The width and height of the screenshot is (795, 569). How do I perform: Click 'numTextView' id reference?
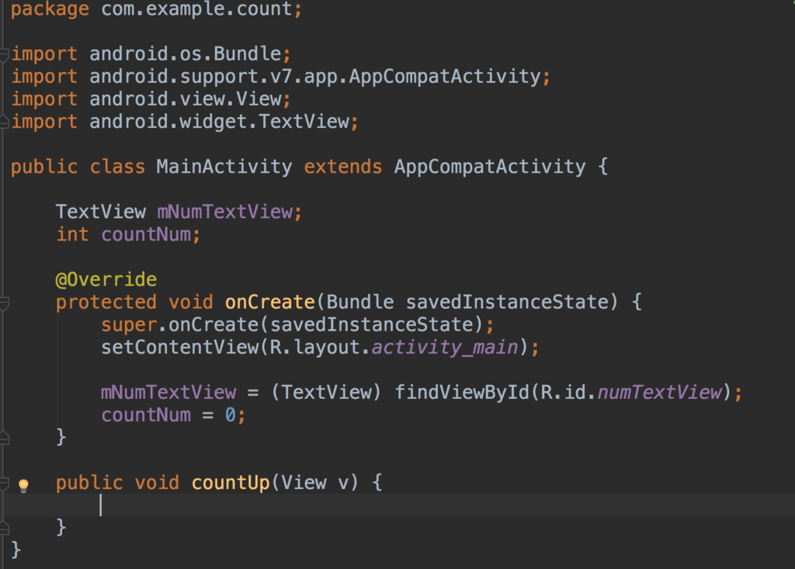(660, 393)
